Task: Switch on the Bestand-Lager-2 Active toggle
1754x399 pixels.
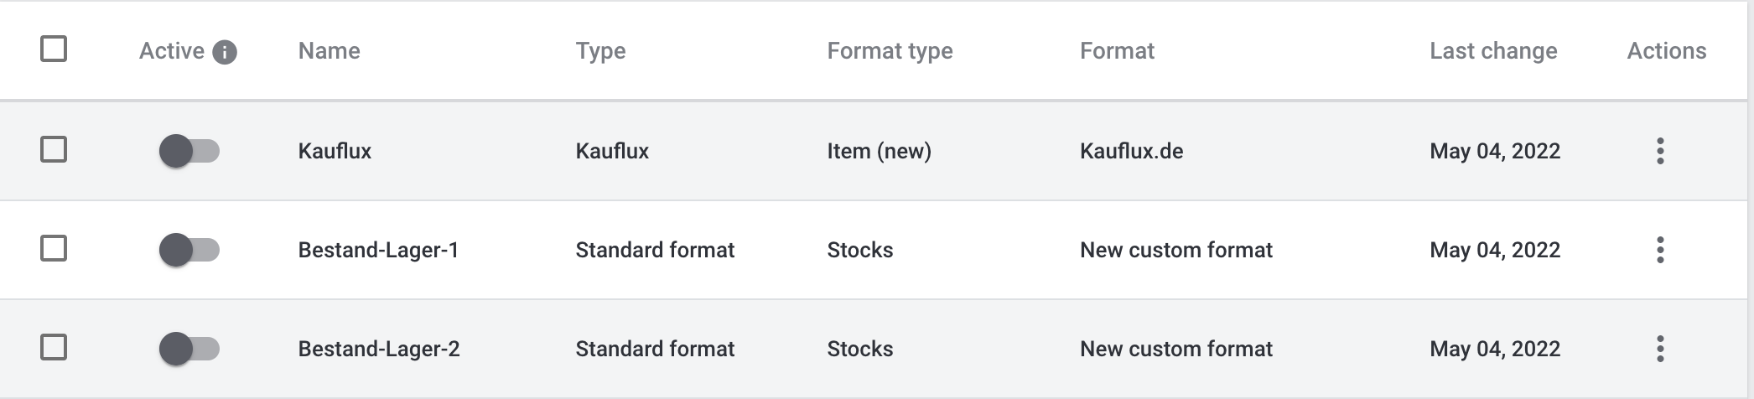Action: coord(189,349)
